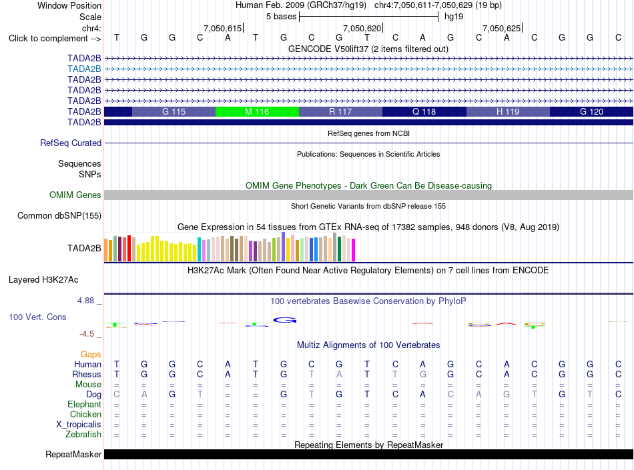Open the 100 Vert. Cons track label

tap(37, 317)
